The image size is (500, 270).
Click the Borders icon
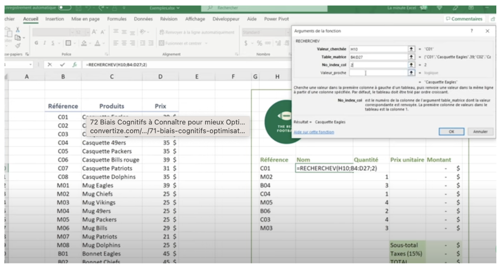(x=69, y=43)
